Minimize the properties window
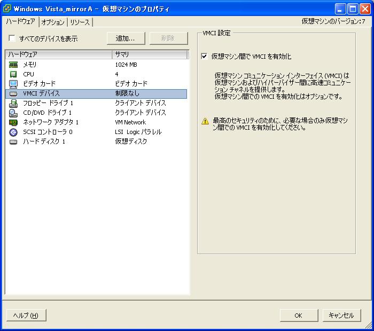Screen dimensions: 374x331 click(340, 9)
